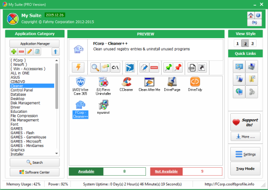Select the ( FCorp ) category

pos(18,60)
